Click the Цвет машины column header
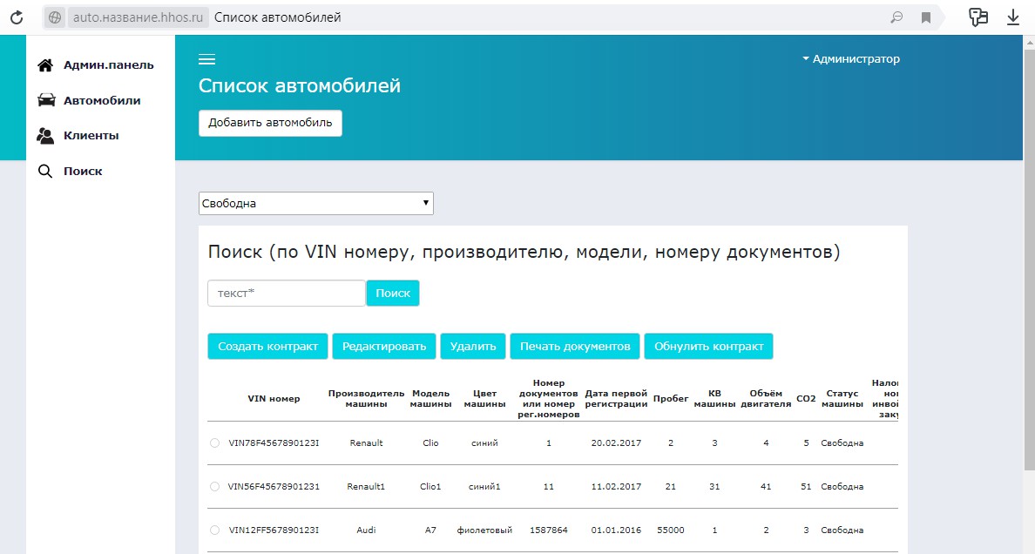 pos(484,399)
